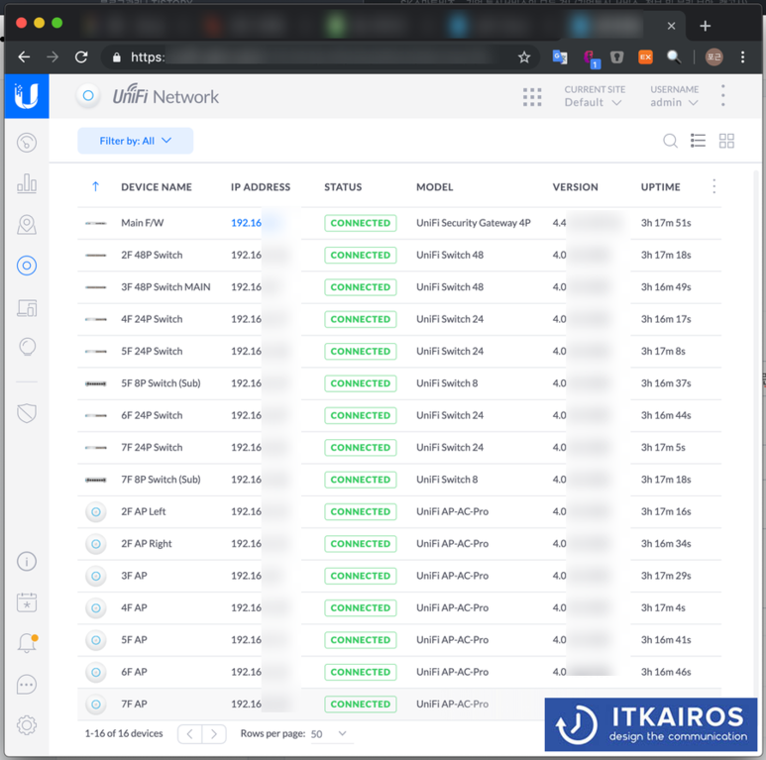Open the info icon in the sidebar
The height and width of the screenshot is (760, 766).
tap(27, 561)
